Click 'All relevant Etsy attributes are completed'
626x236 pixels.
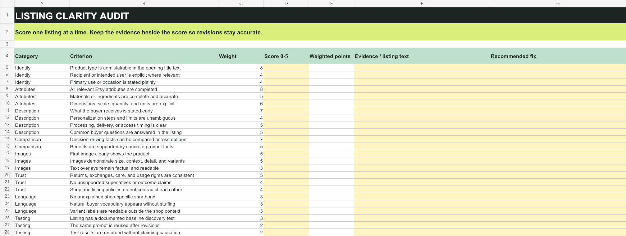point(114,89)
